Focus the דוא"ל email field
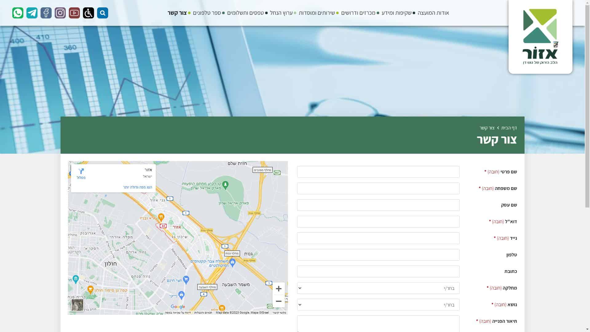590x332 pixels. click(378, 222)
